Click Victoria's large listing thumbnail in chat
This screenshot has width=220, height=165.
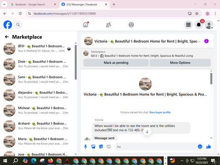pyautogui.click(x=145, y=84)
